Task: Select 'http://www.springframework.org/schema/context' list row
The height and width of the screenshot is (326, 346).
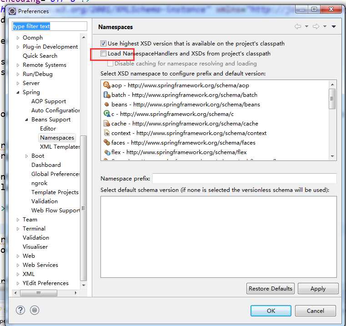Action: tap(216, 133)
